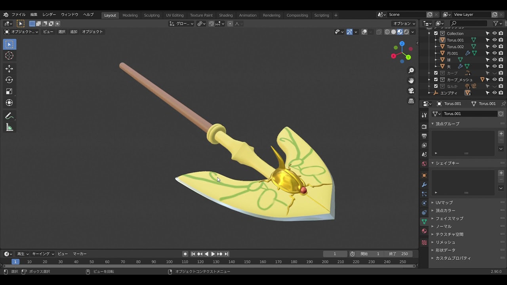
Task: Add a new vertex group with plus
Action: point(501,134)
